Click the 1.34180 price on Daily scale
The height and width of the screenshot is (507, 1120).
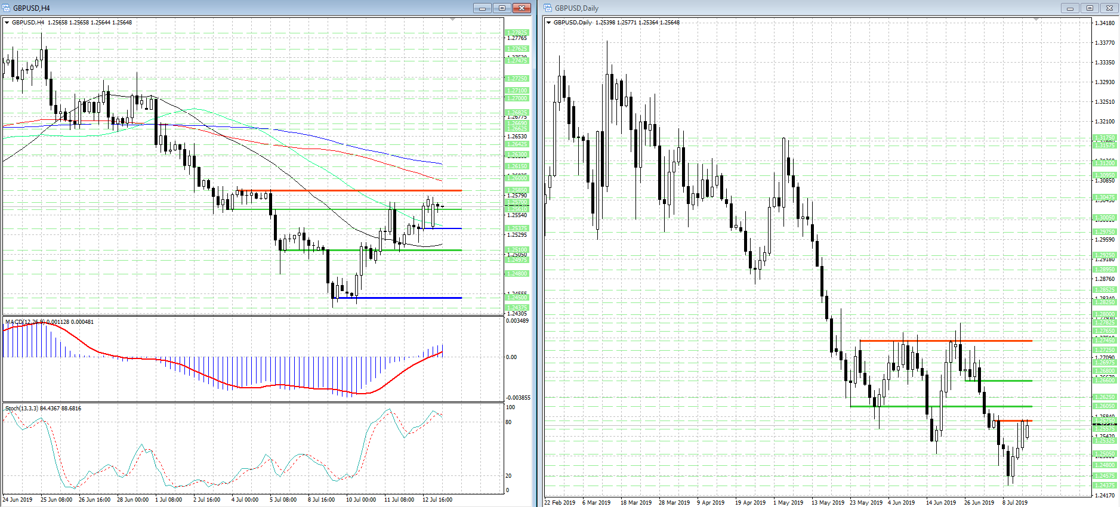pos(1104,23)
